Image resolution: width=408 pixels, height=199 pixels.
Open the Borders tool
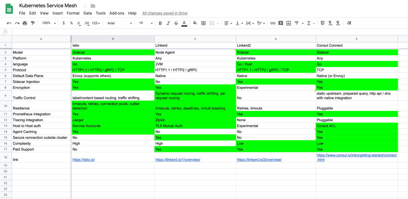[204, 23]
